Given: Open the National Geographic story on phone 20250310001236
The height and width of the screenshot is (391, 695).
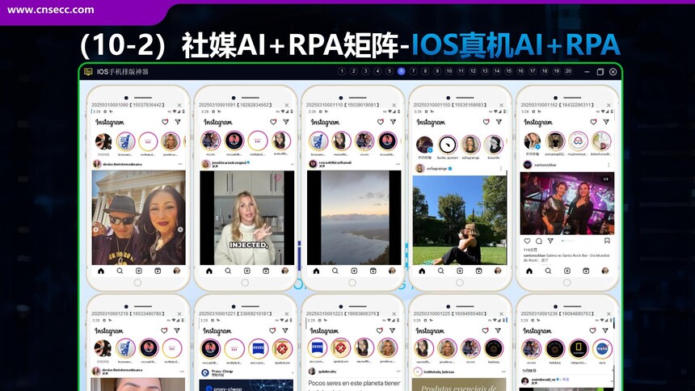Looking at the screenshot, I should [x=579, y=349].
